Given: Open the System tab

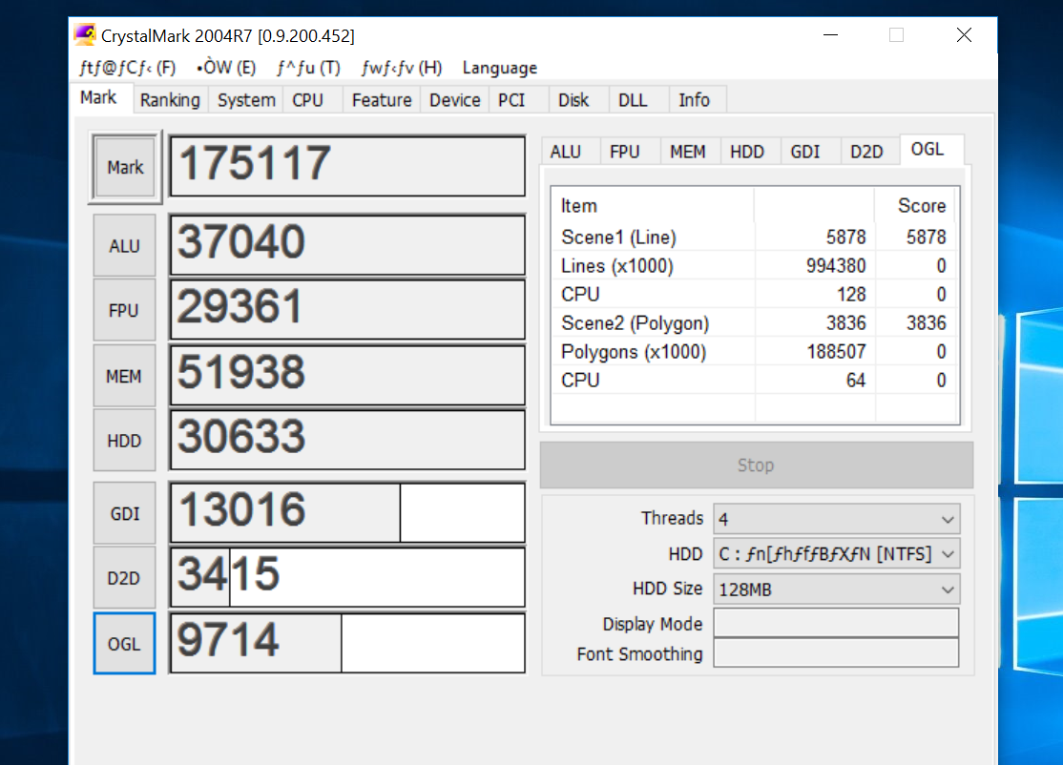Looking at the screenshot, I should [246, 100].
